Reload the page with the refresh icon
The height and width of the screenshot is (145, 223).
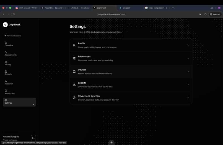click(14, 14)
